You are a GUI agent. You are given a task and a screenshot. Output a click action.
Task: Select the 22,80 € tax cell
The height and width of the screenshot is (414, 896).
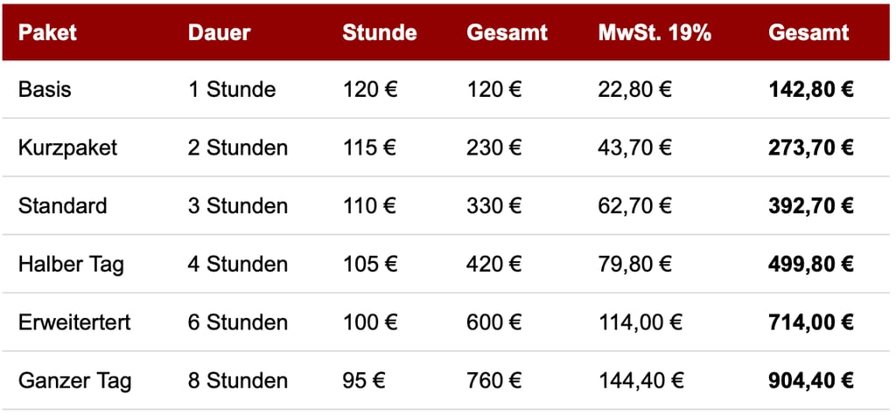point(635,89)
